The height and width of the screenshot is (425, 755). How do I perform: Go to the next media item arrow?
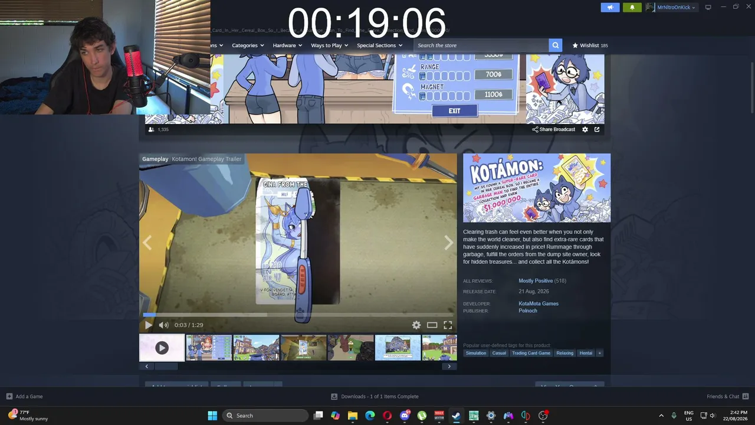(x=449, y=243)
